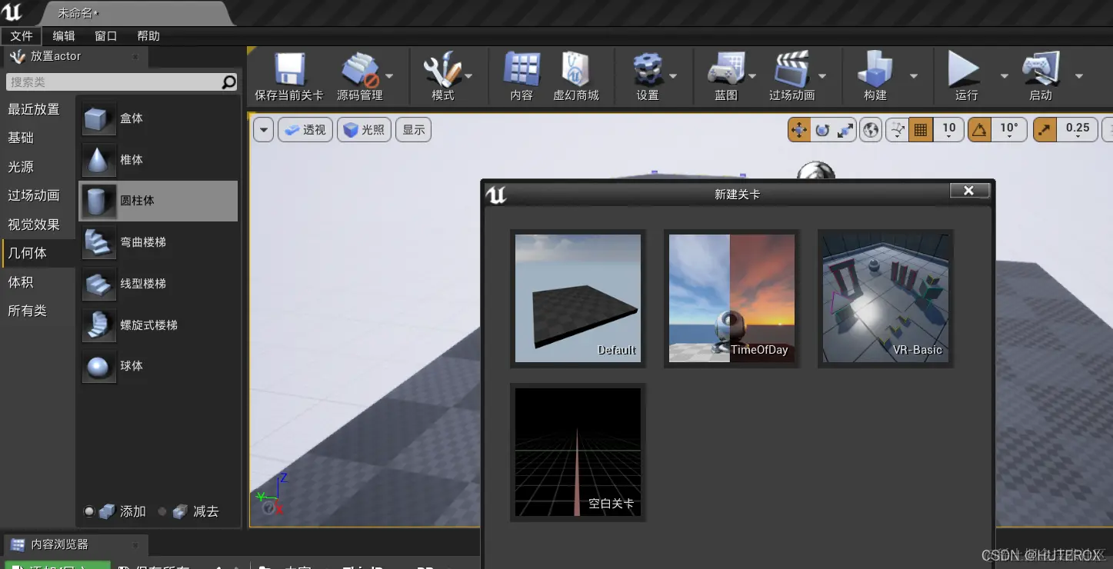The height and width of the screenshot is (569, 1113).
Task: Select Basic (基础) category
Action: [x=38, y=138]
